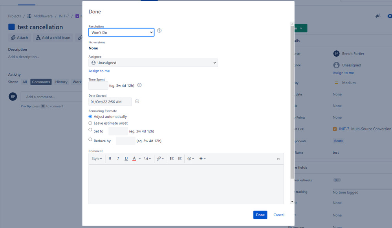The width and height of the screenshot is (392, 228).
Task: Select the All activity tab
Action: 24,82
